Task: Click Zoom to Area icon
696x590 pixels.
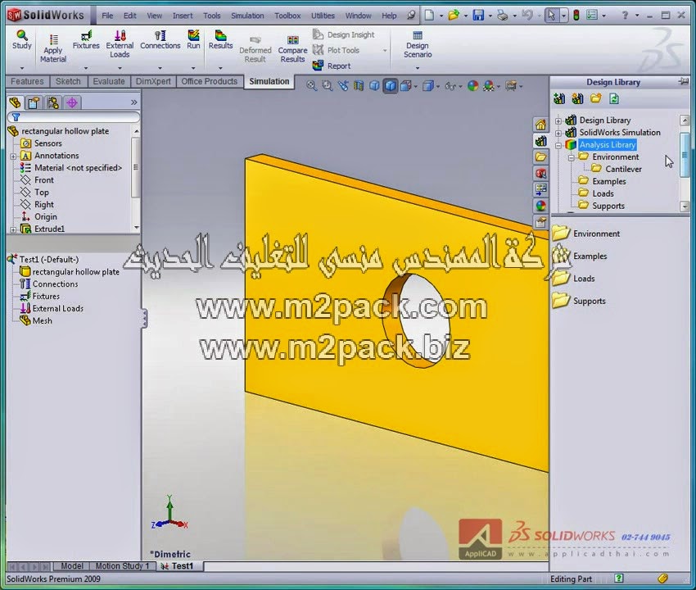Action: 328,86
